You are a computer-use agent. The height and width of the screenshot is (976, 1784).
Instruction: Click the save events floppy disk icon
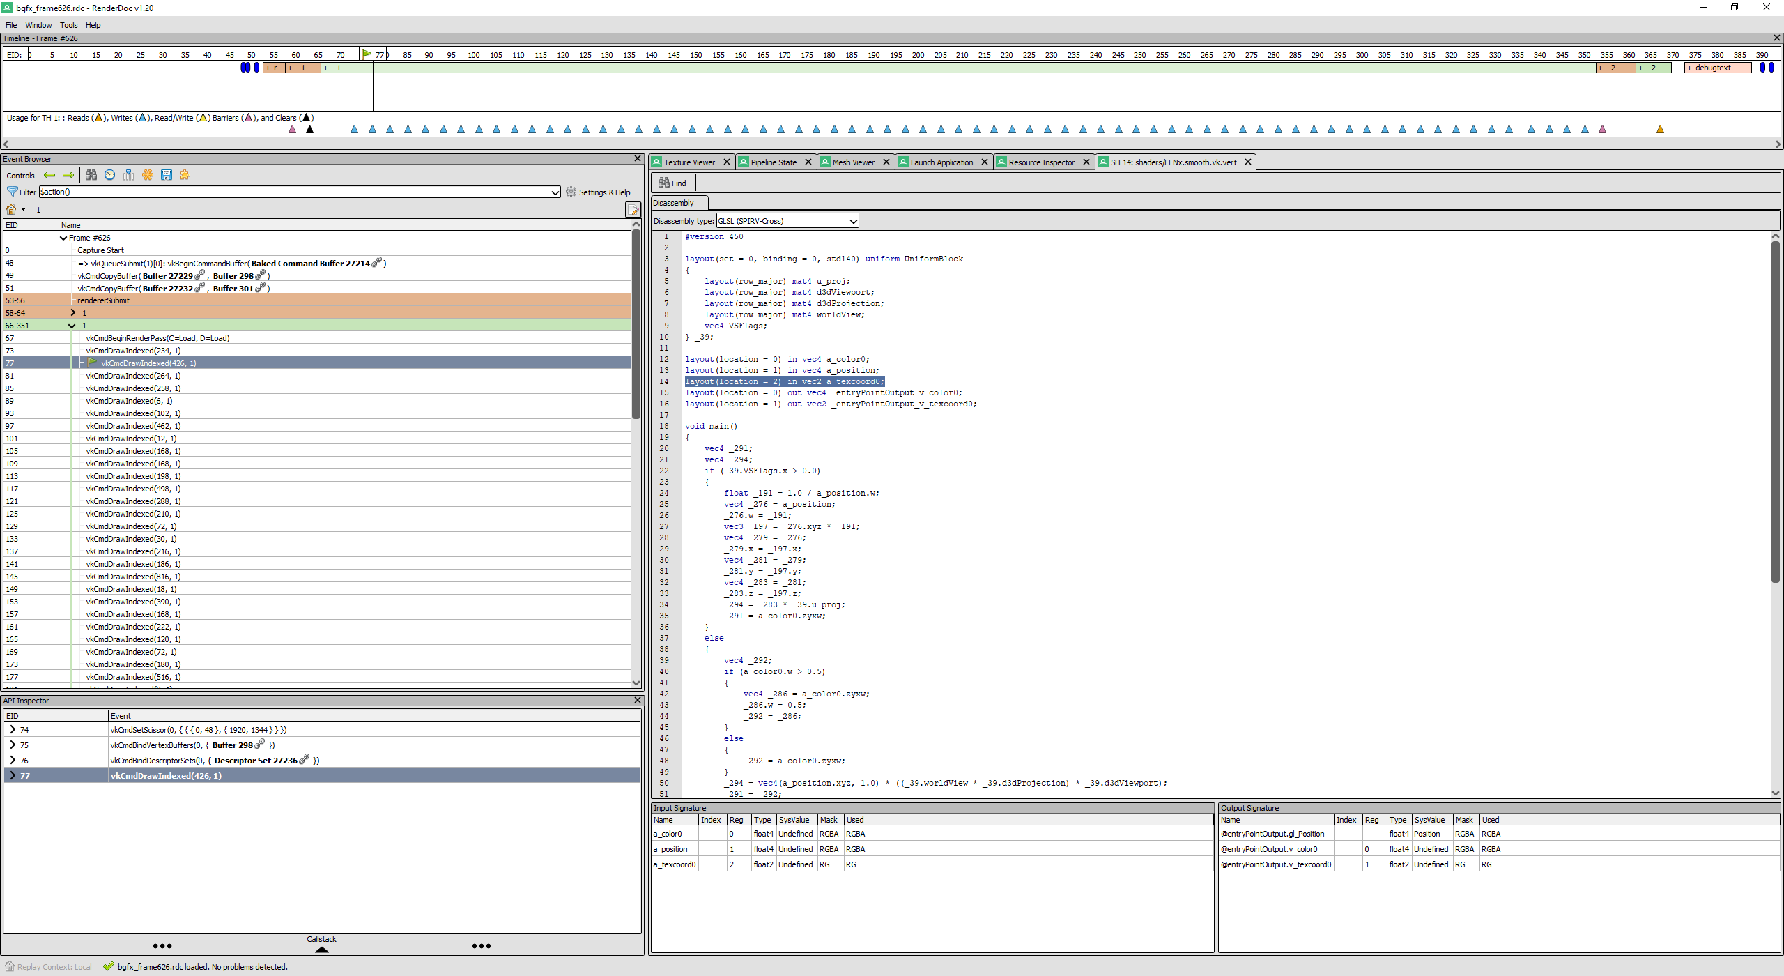coord(167,175)
